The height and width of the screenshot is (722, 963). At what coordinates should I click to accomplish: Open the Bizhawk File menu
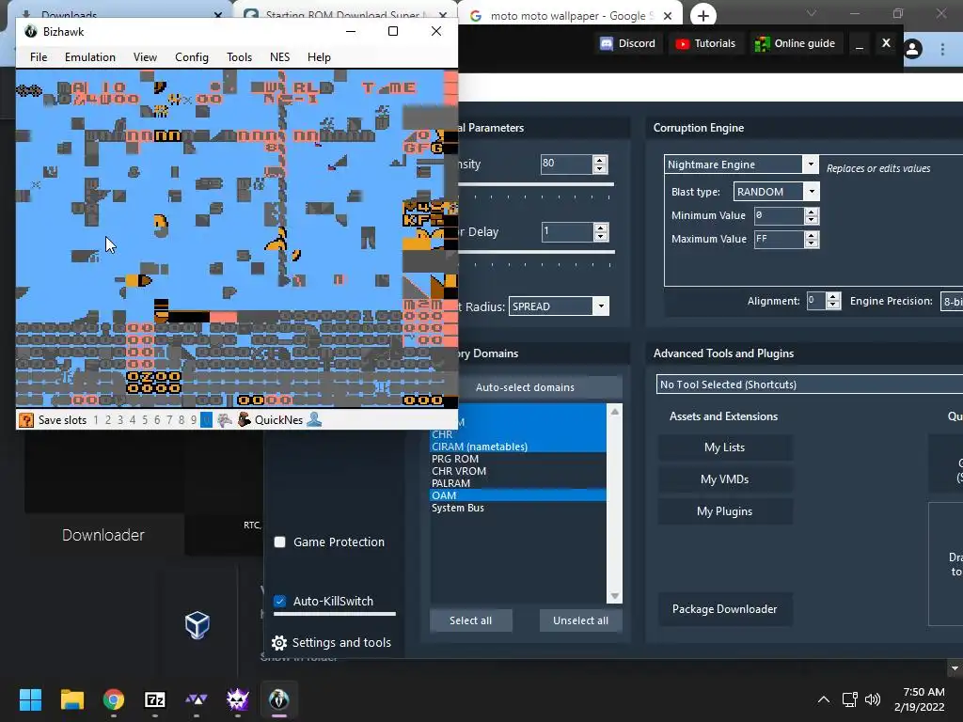click(x=39, y=57)
